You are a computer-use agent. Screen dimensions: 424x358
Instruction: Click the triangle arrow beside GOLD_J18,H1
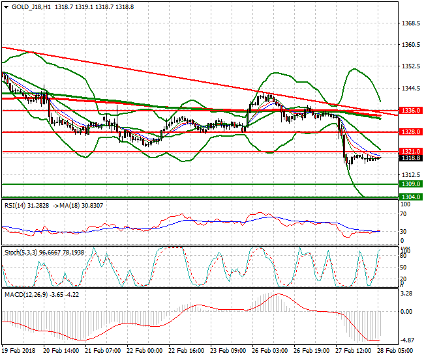(x=6, y=6)
